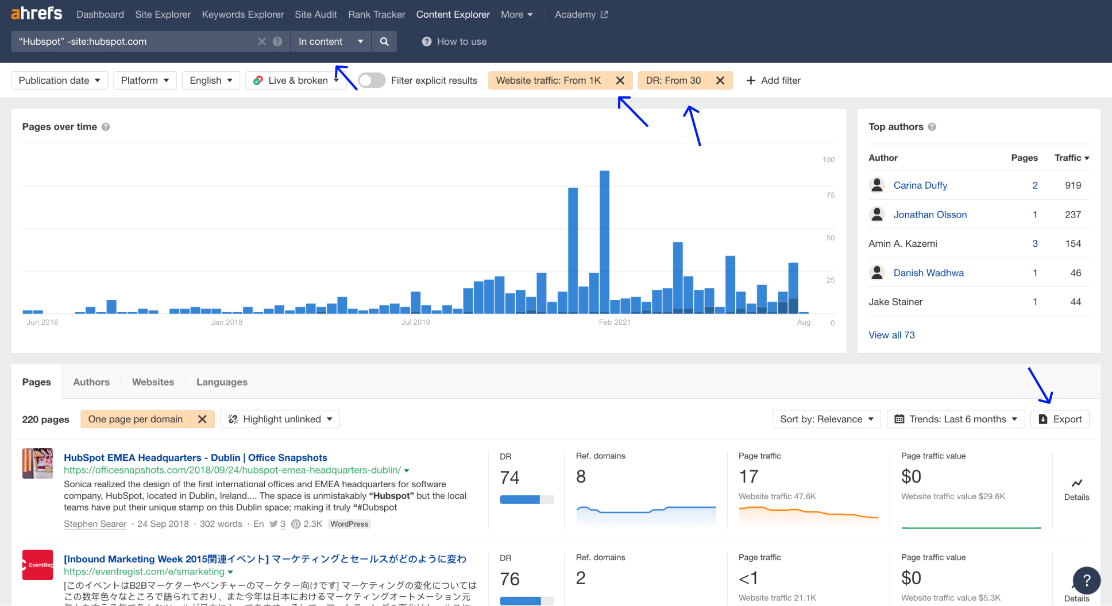
Task: Switch to the Languages tab
Action: coord(222,382)
